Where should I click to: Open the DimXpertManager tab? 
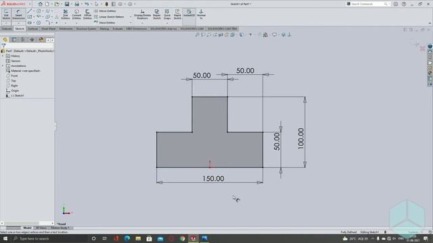32,40
